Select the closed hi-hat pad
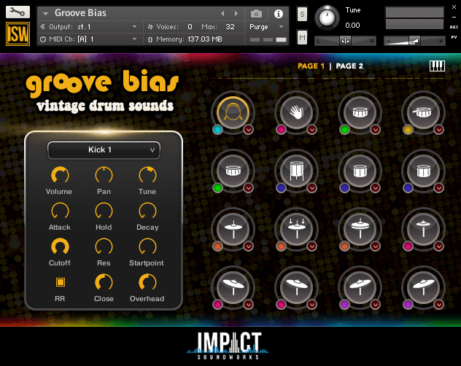Screen dimensions: 461x366 (x=233, y=230)
